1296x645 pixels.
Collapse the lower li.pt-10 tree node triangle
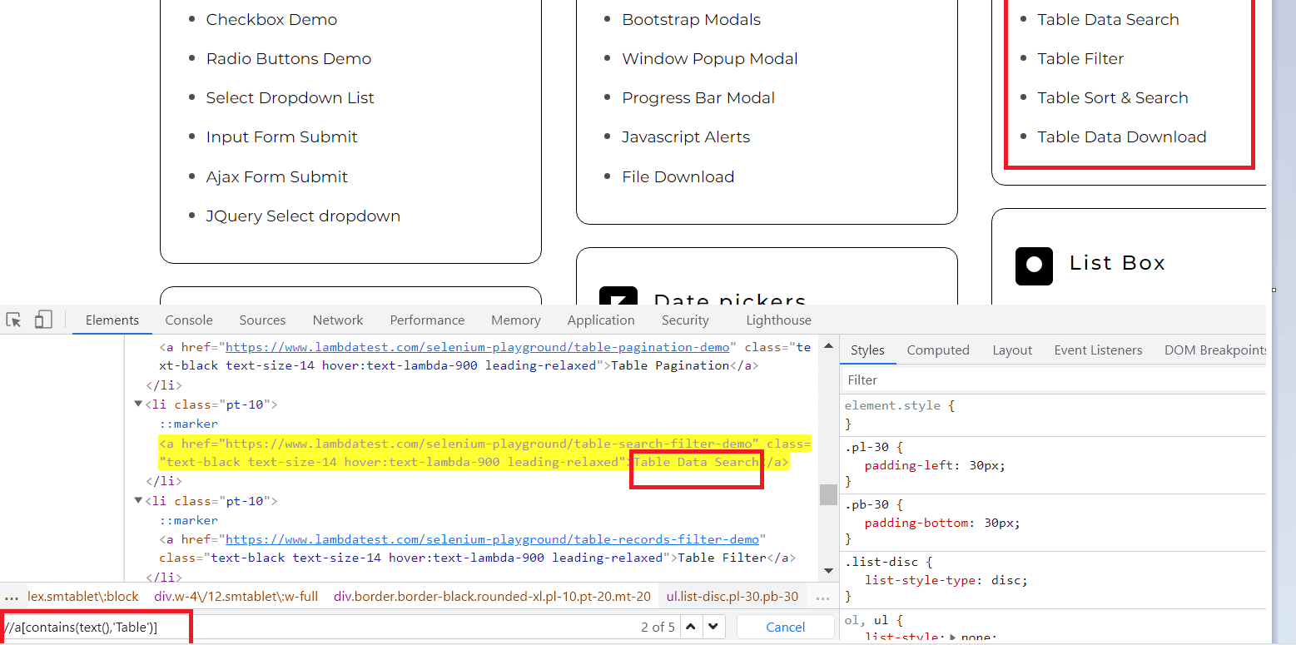click(x=138, y=500)
